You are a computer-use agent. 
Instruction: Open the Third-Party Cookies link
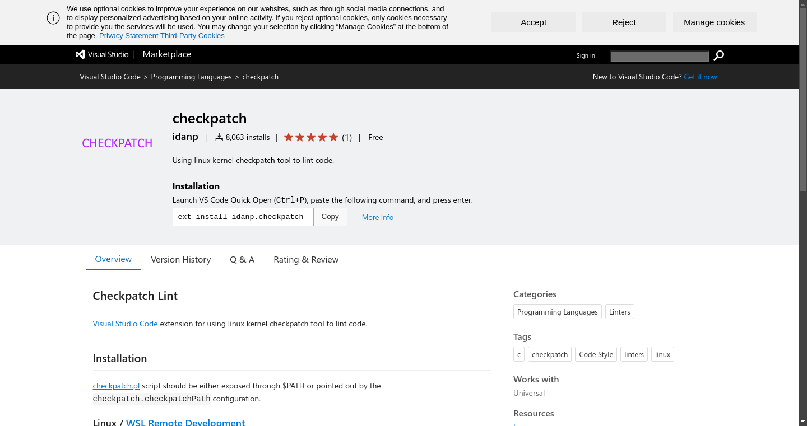[192, 35]
